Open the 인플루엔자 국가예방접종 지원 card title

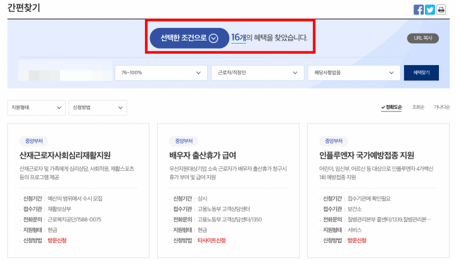367,156
